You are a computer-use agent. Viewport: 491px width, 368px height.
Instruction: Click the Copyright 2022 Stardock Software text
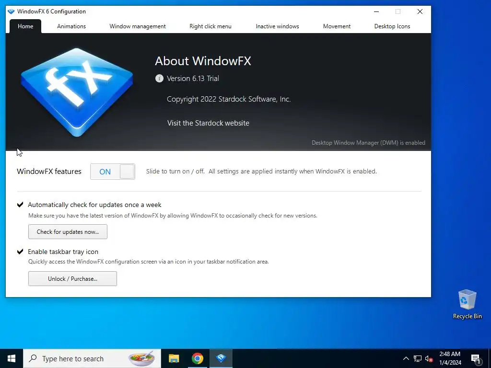coord(229,99)
